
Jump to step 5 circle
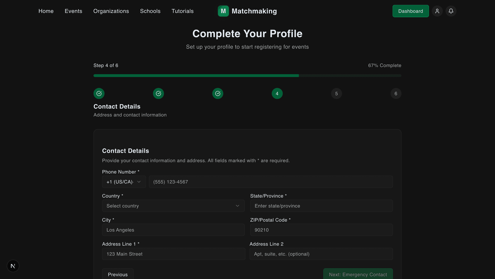[336, 94]
